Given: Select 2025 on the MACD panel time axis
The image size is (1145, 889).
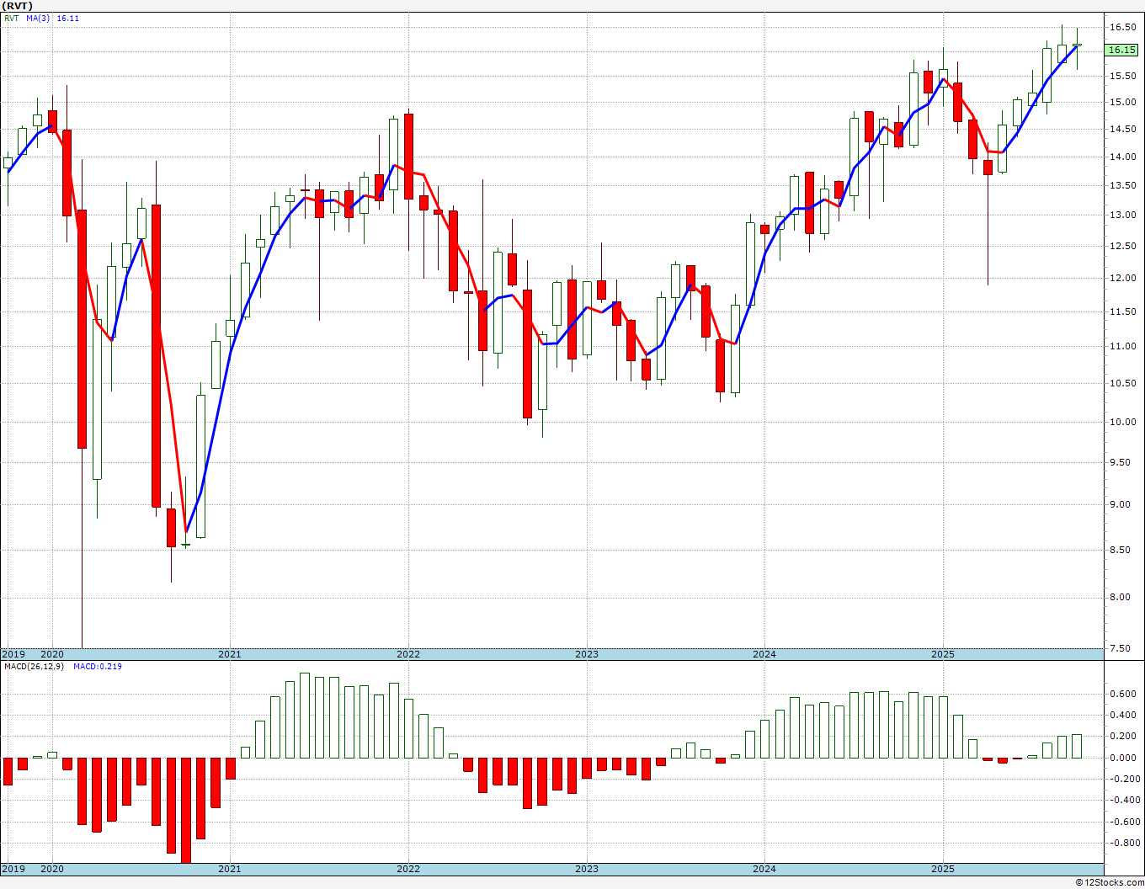Looking at the screenshot, I should pyautogui.click(x=943, y=869).
